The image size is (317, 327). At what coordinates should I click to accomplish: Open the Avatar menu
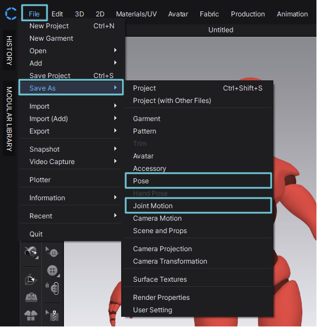[178, 14]
